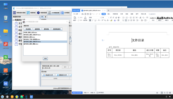Pick the text highlight color button
Screen dimensions: 173x99
pos(111,20)
